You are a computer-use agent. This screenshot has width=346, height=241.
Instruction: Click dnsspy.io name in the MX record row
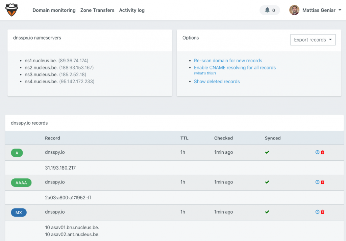(55, 212)
